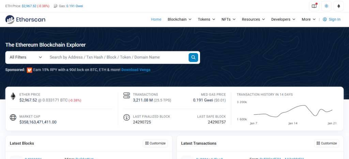349x159 pixels.
Task: Customize the Latest Transactions panel
Action: tap(327, 143)
